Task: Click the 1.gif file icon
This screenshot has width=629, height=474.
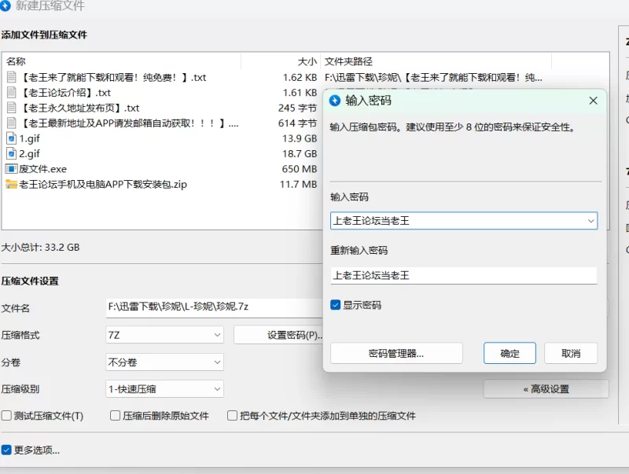Action: tap(12, 138)
